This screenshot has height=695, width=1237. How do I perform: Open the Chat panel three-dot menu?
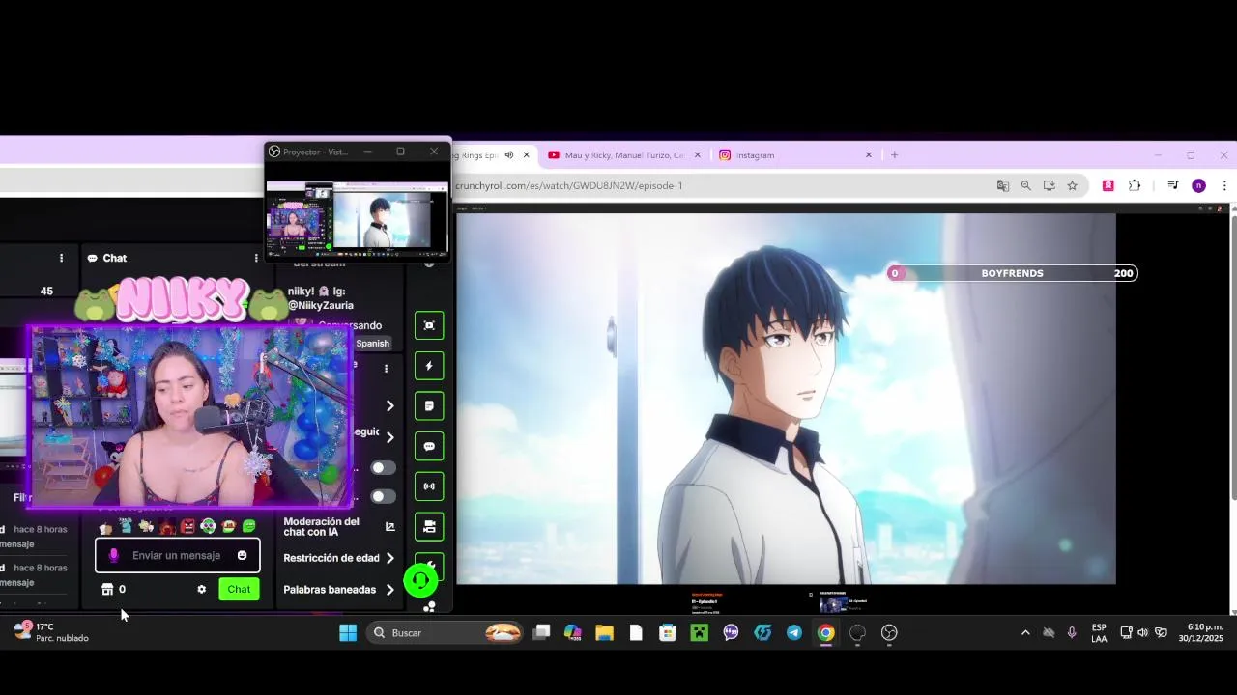click(255, 258)
